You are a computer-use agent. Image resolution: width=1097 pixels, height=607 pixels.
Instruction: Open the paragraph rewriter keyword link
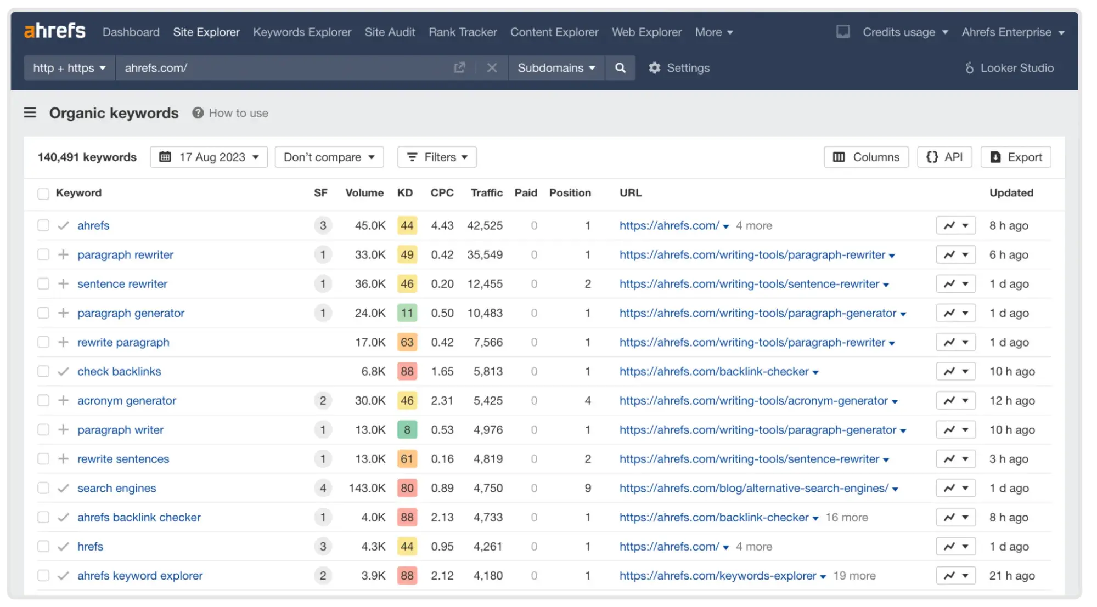point(125,254)
